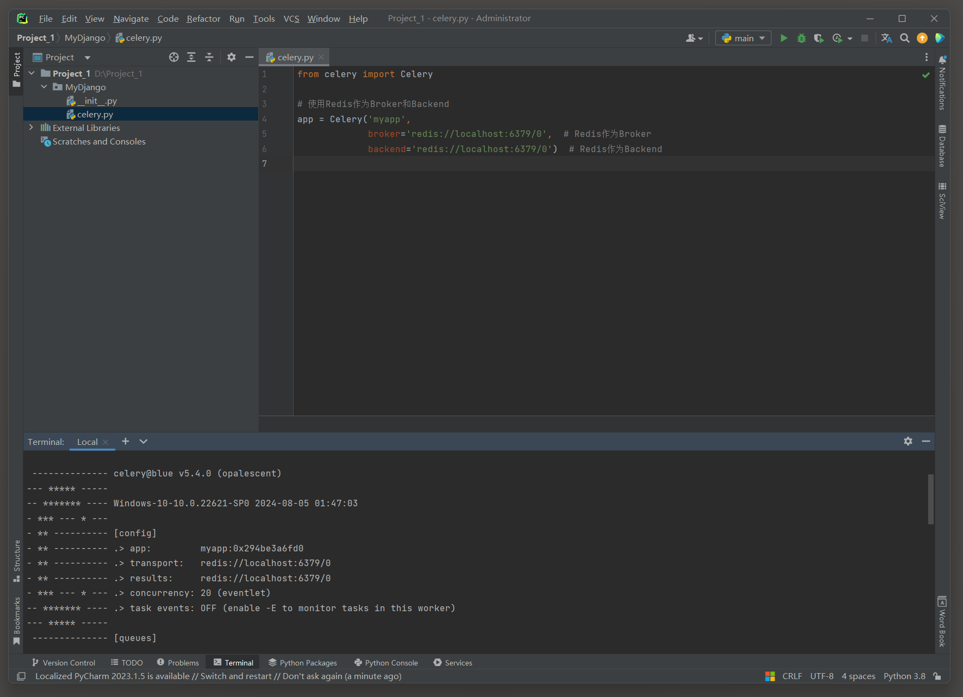Open the main run configuration dropdown
The height and width of the screenshot is (697, 963).
tap(743, 38)
